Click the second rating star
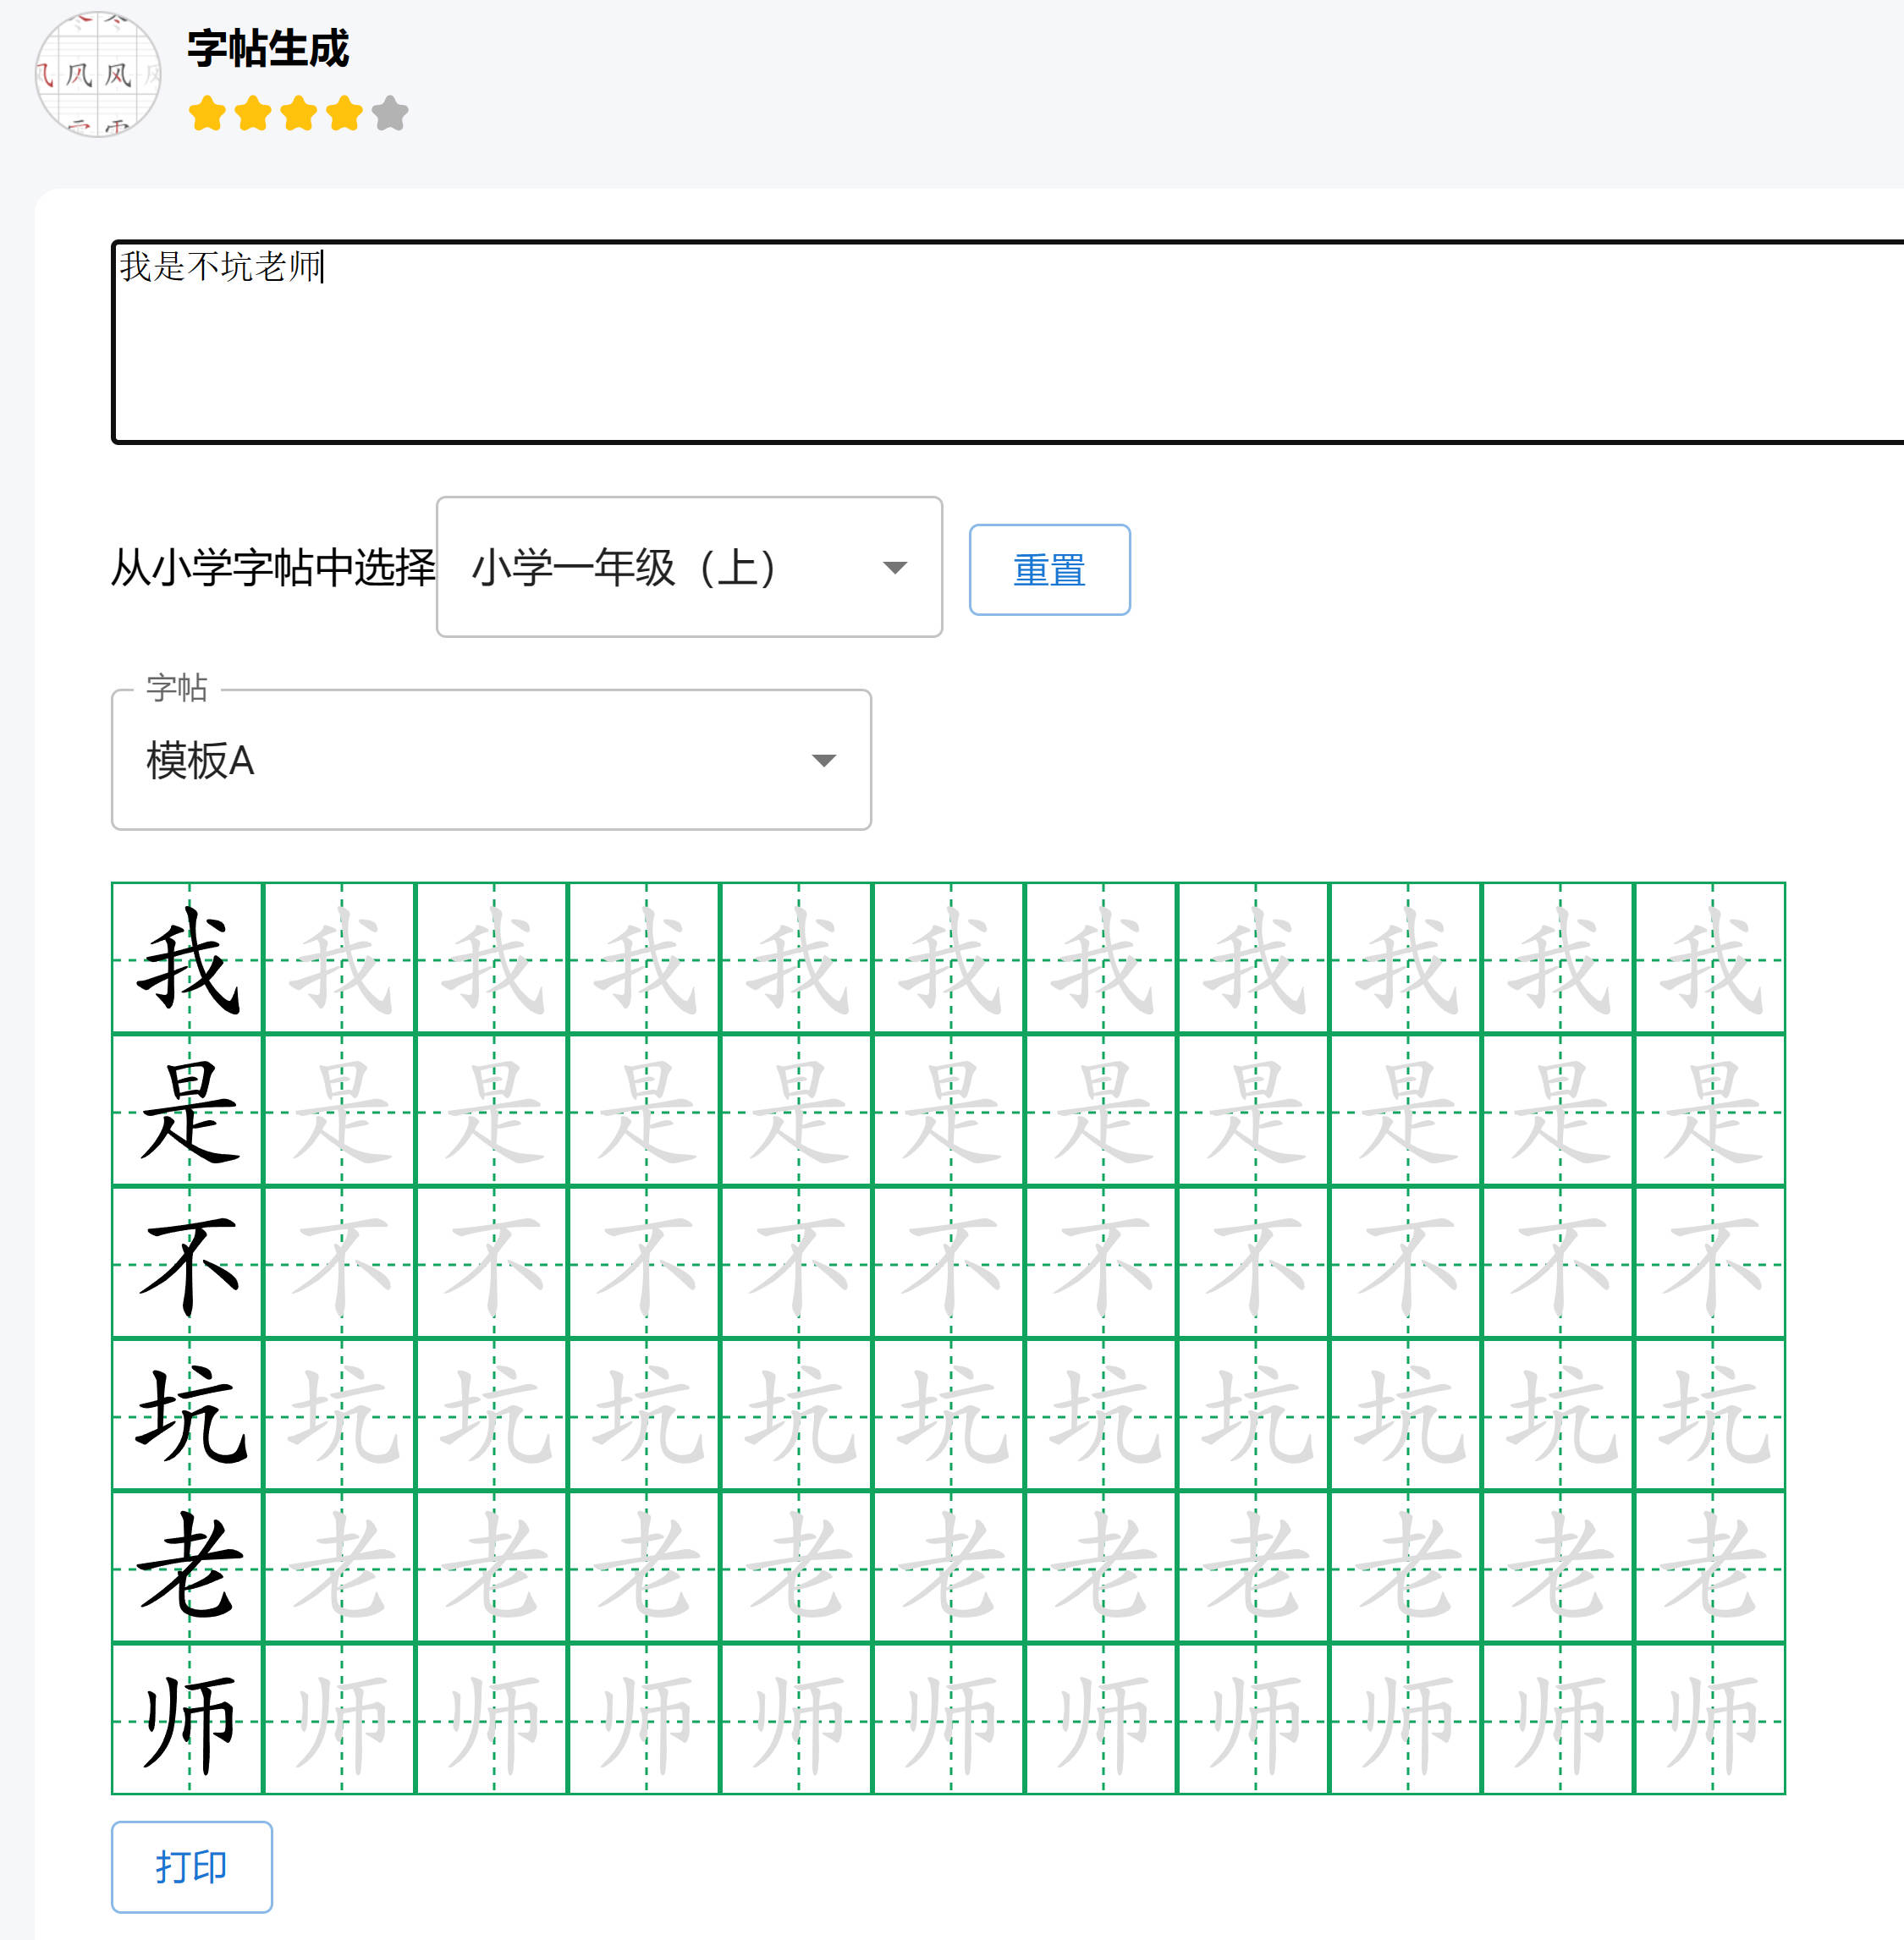Image resolution: width=1904 pixels, height=1940 pixels. click(x=253, y=113)
